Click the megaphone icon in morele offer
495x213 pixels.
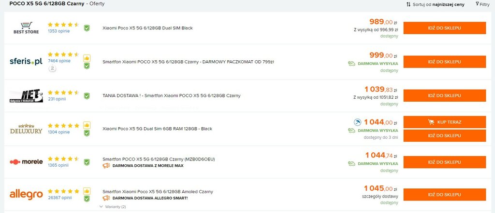click(x=106, y=165)
